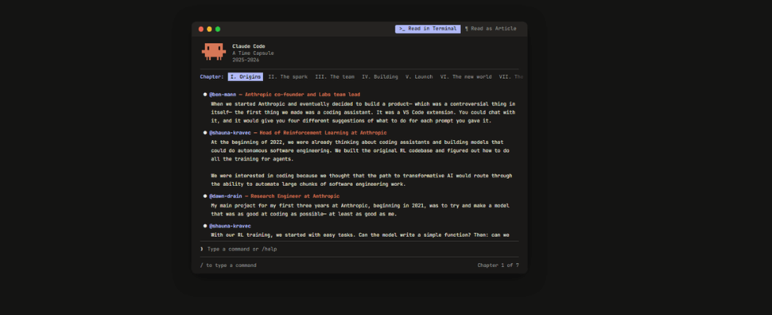Switch to Read in Terminal mode
Viewport: 772px width, 315px height.
428,29
